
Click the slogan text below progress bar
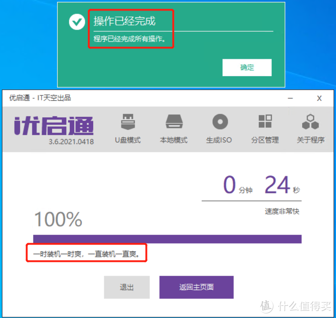(87, 253)
